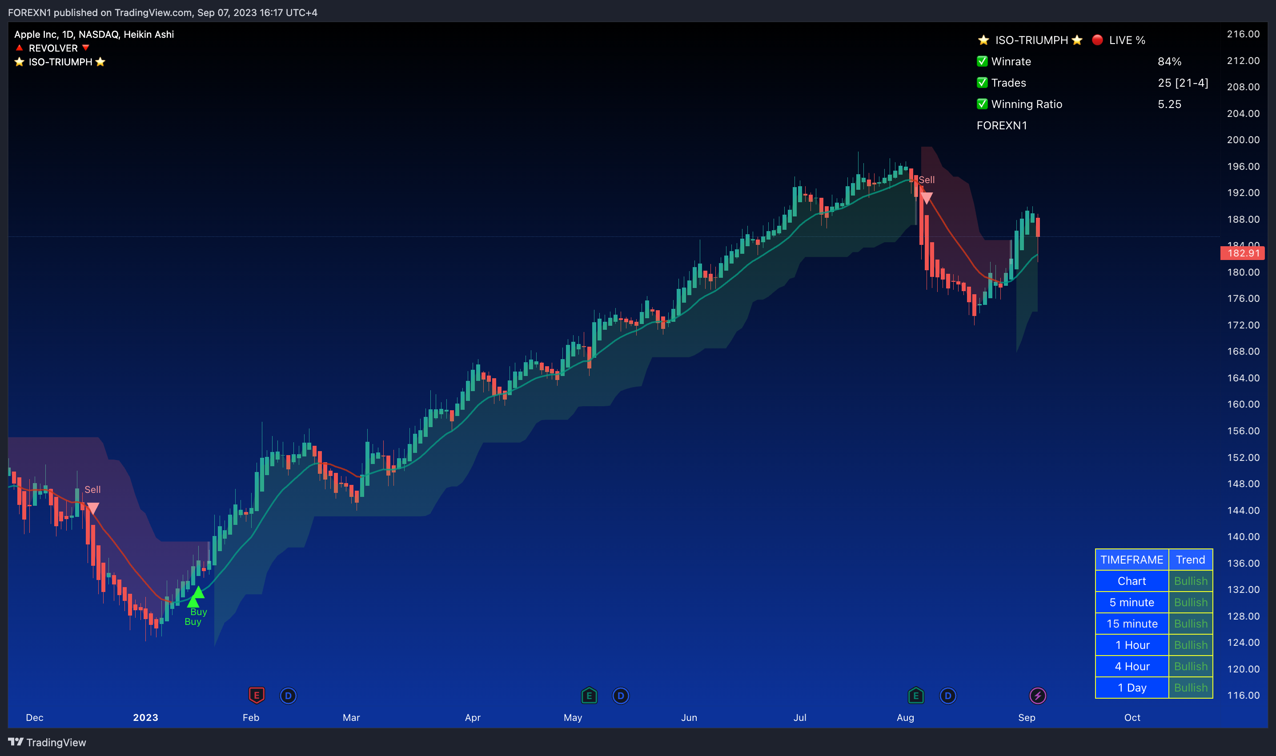
Task: Click the TIMEFRAME table header
Action: point(1131,560)
